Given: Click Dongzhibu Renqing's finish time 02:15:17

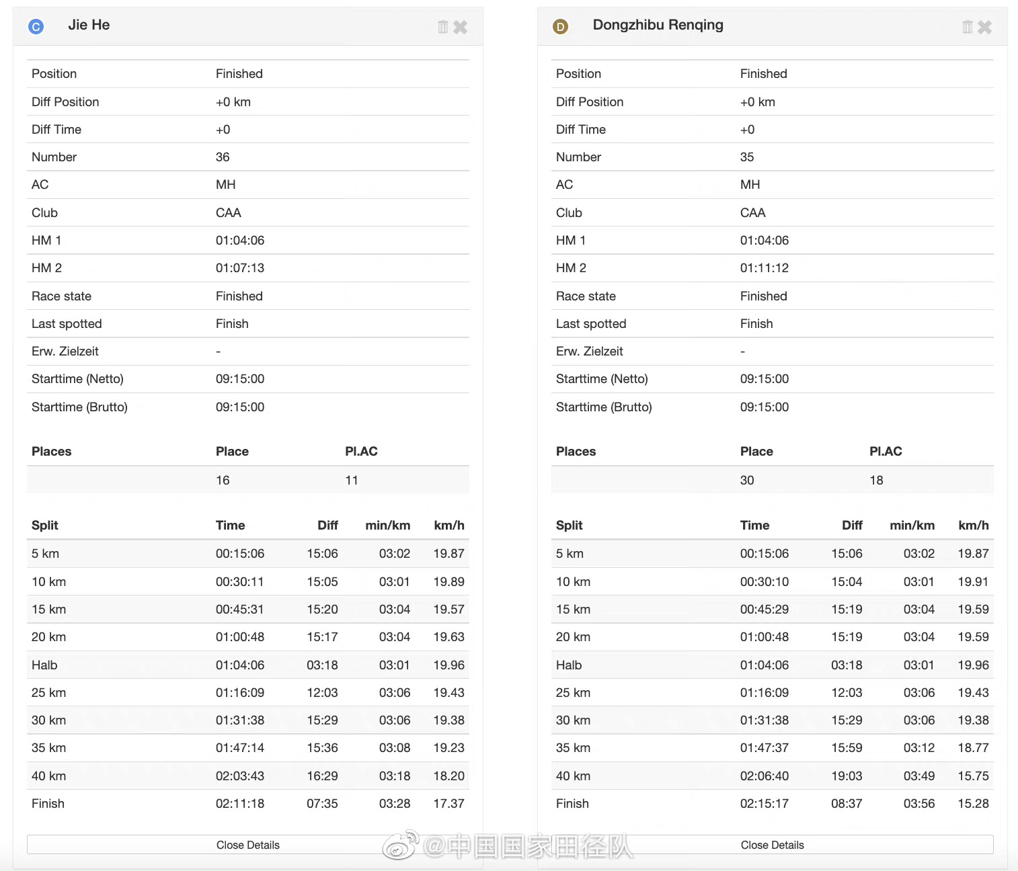Looking at the screenshot, I should click(x=765, y=803).
